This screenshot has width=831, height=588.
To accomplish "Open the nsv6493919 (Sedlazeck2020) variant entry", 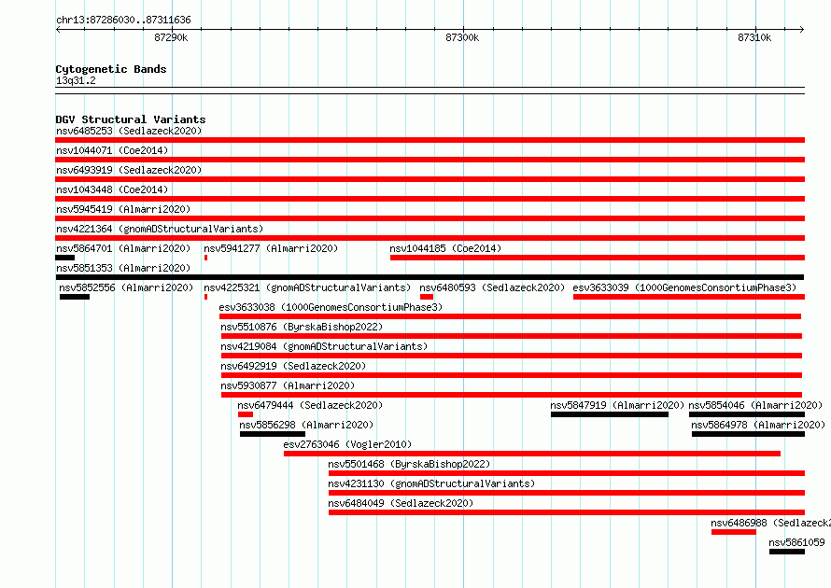I will 129,170.
